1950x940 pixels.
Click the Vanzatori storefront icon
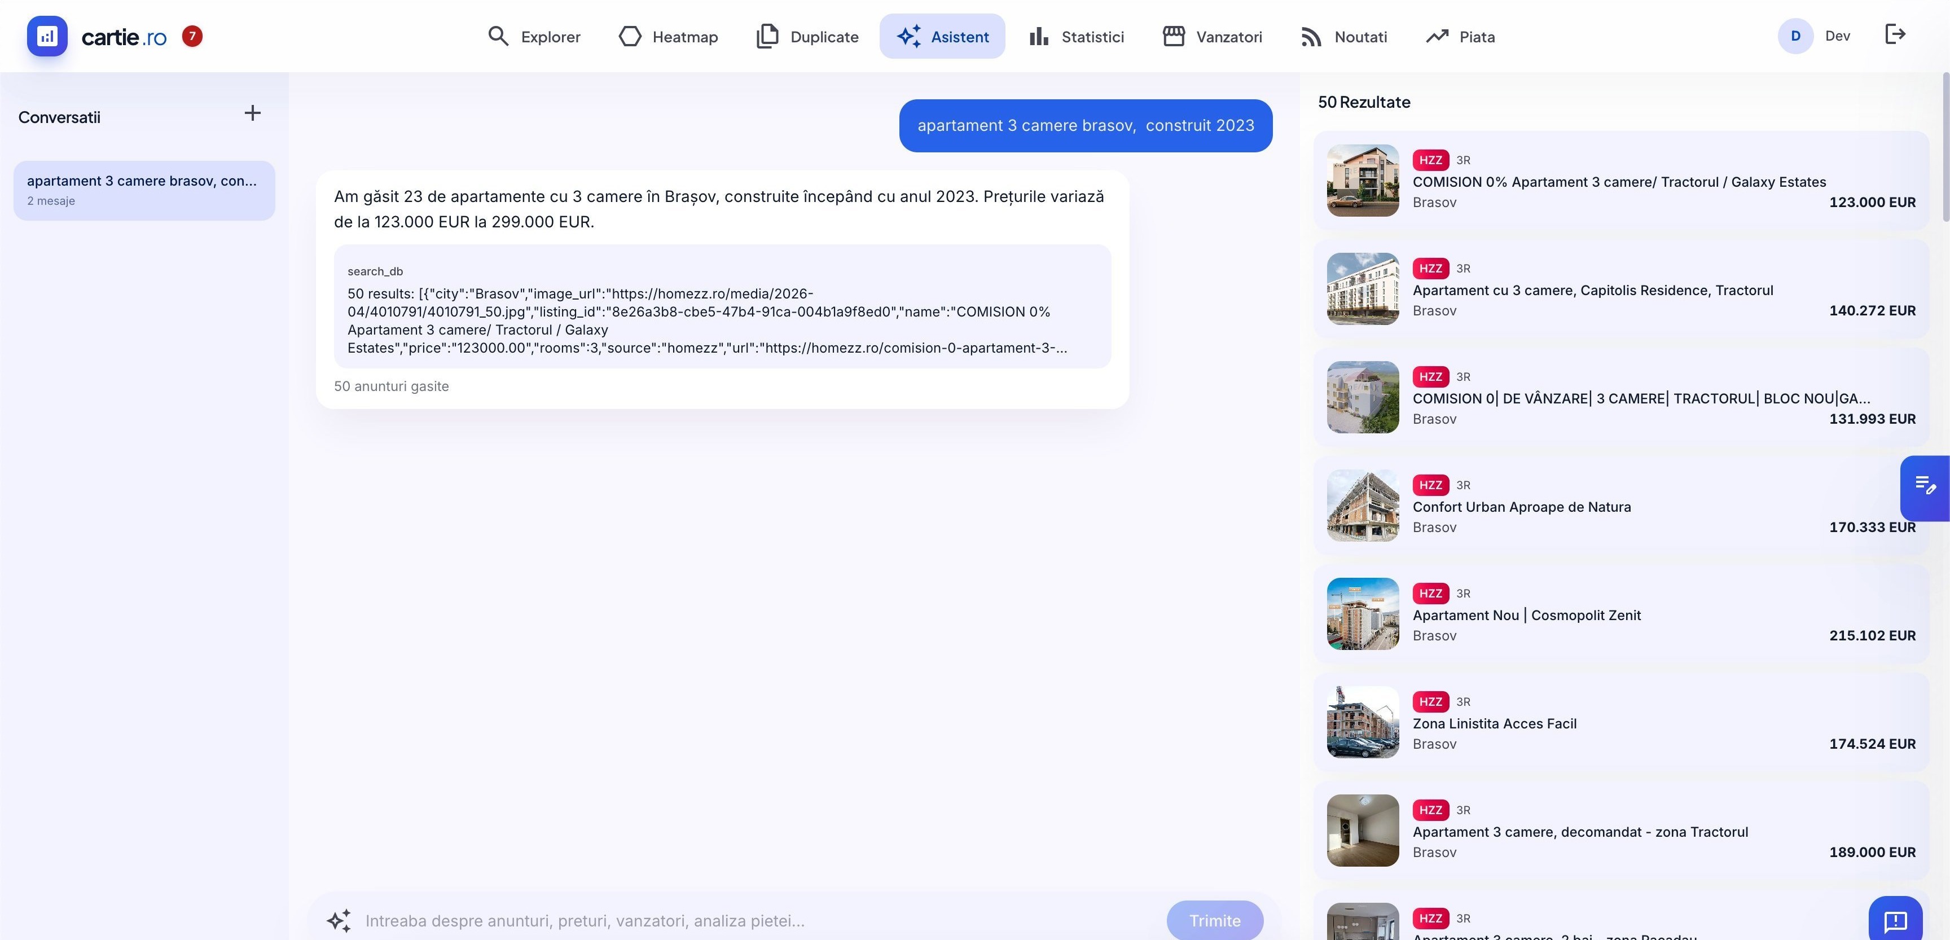coord(1174,36)
